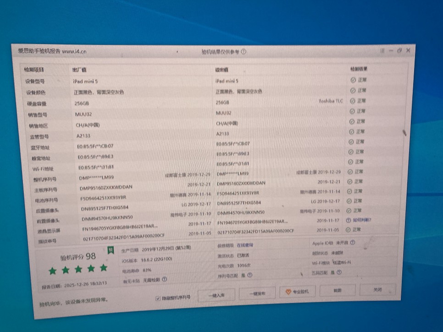Click help icon next to Apple ID锁
The width and height of the screenshot is (443, 332).
tap(352, 243)
